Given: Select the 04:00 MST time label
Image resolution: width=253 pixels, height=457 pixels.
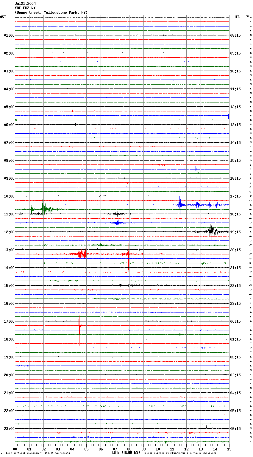Looking at the screenshot, I should click(9, 89).
